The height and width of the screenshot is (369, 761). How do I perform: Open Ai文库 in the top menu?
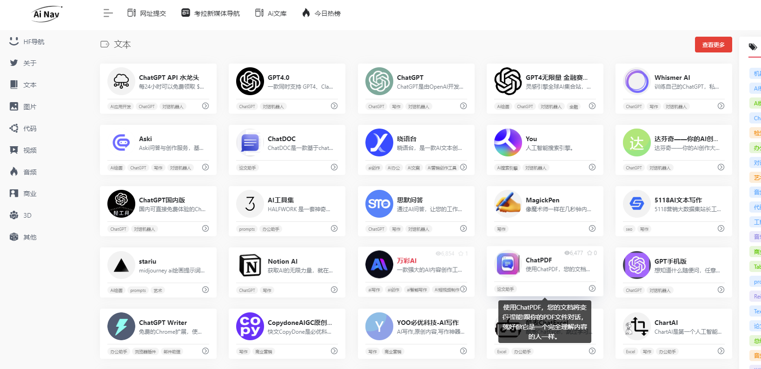pyautogui.click(x=271, y=13)
